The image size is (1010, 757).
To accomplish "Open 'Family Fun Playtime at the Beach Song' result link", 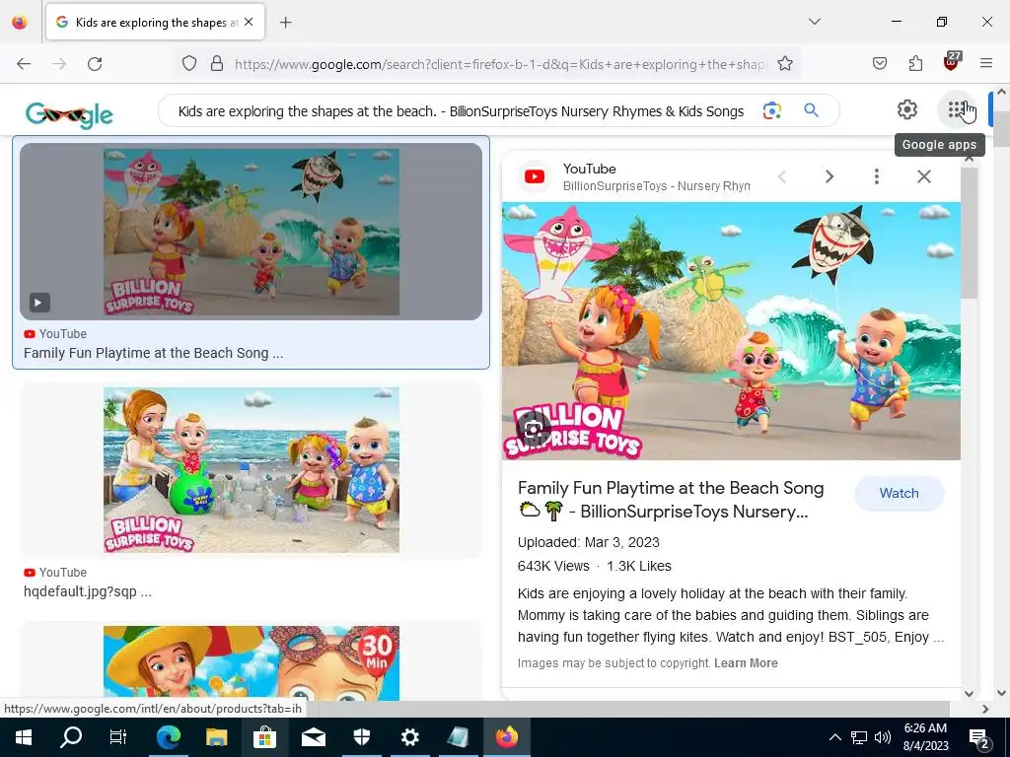I will click(x=153, y=353).
